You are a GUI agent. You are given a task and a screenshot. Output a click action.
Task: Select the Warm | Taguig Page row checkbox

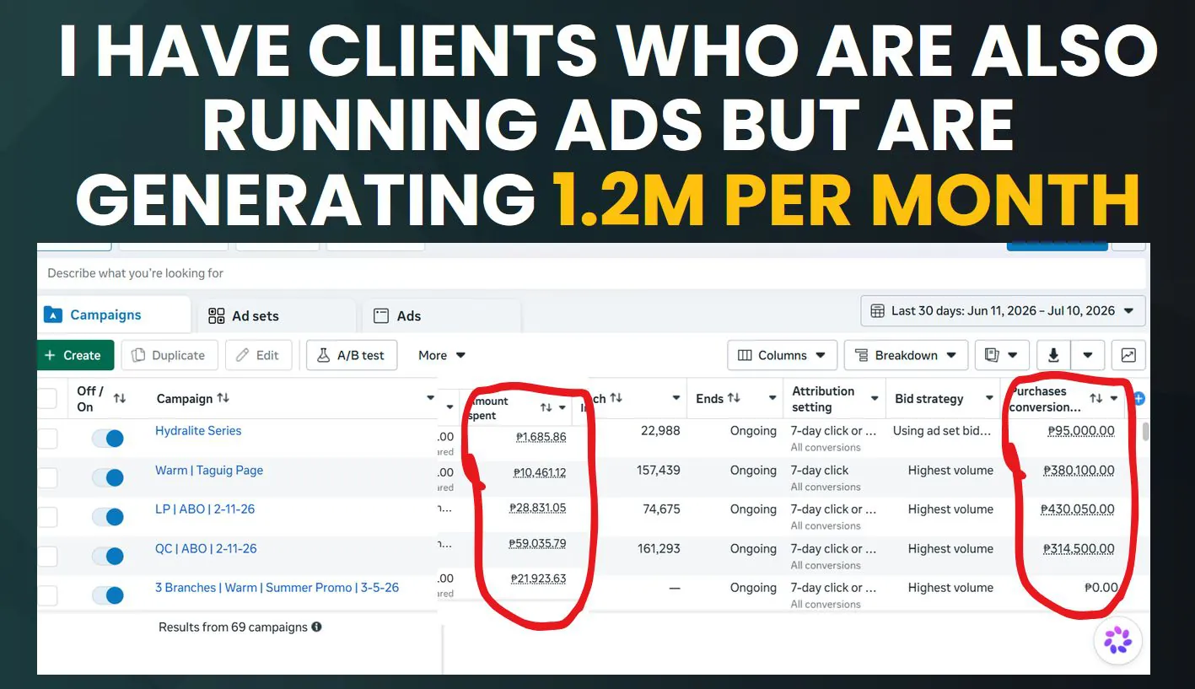tap(47, 478)
